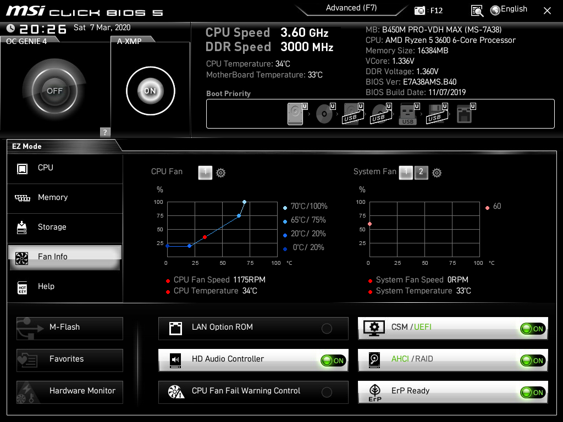Click the CSM/UEFI monitor gear icon
This screenshot has height=422, width=563.
pyautogui.click(x=374, y=329)
